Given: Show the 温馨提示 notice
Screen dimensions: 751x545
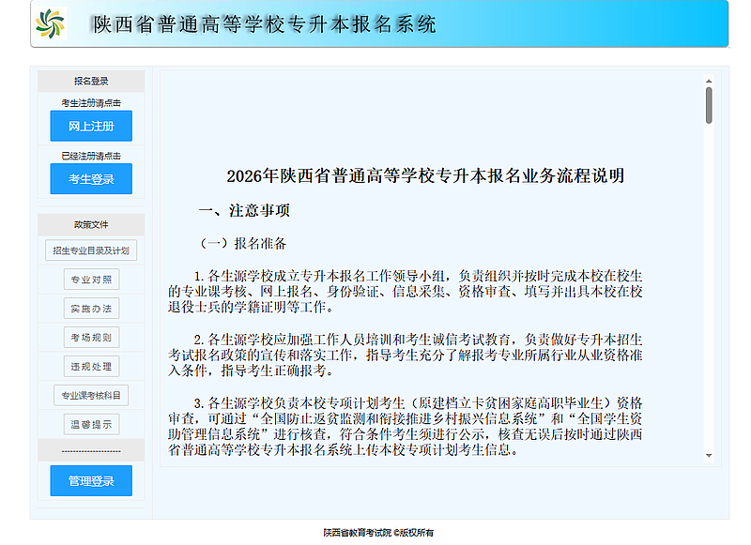Looking at the screenshot, I should tap(91, 425).
